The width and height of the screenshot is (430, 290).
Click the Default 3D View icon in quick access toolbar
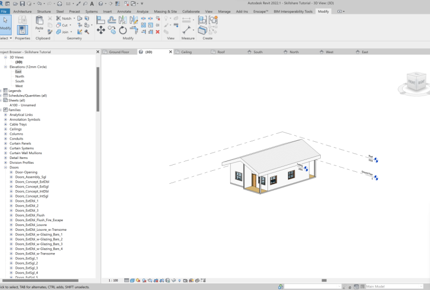point(101,4)
